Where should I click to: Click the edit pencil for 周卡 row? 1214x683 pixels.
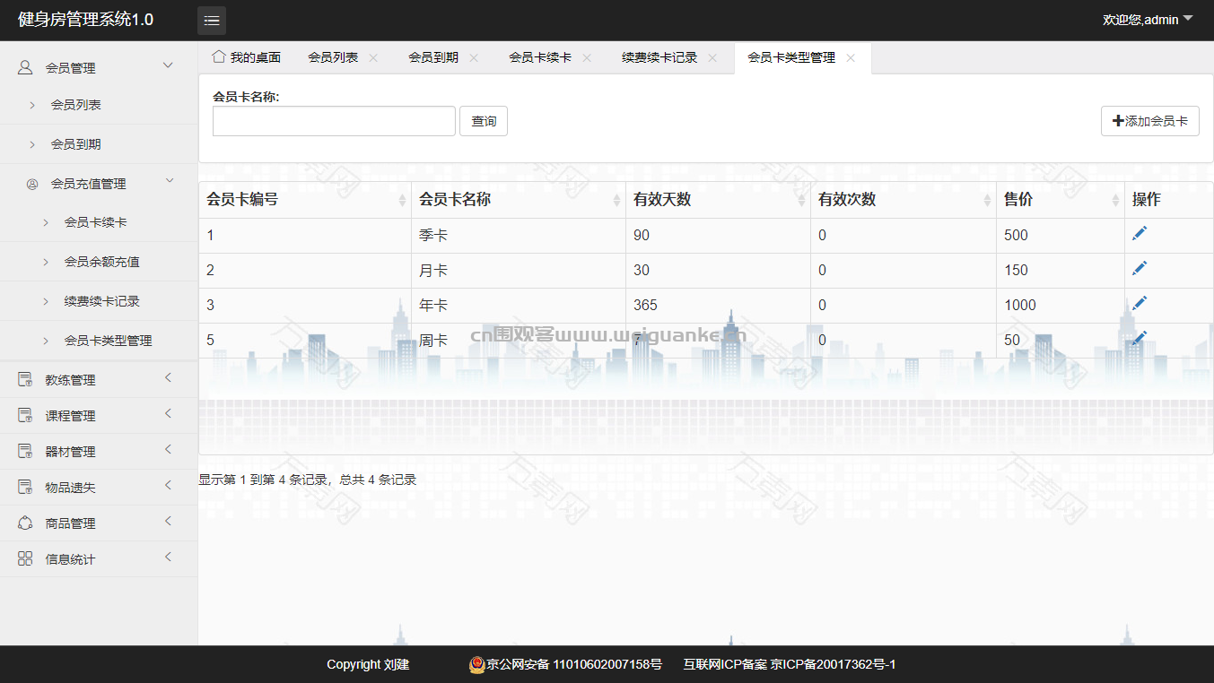pyautogui.click(x=1140, y=339)
